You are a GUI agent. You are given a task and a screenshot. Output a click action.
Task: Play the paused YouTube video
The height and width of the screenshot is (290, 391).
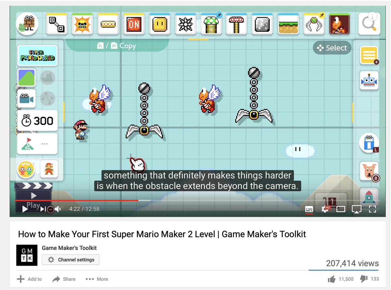click(x=25, y=209)
